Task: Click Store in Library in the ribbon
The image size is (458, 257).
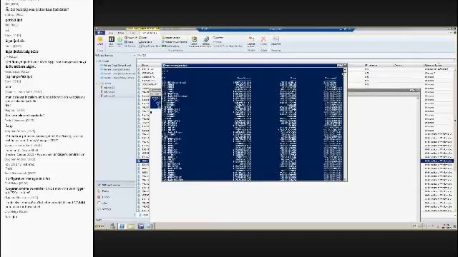Action: click(x=170, y=46)
